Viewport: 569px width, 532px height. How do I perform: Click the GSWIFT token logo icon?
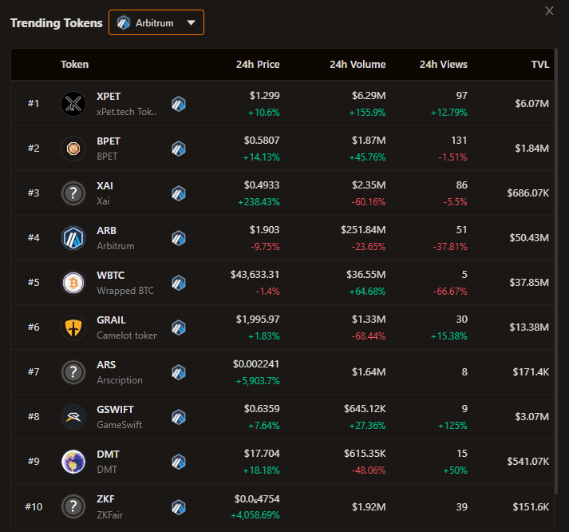pyautogui.click(x=73, y=417)
